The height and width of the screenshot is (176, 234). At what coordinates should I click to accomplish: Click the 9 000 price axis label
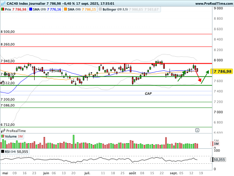click(x=218, y=8)
